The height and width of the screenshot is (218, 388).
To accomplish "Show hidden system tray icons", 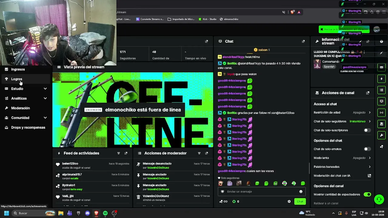I will [333, 213].
